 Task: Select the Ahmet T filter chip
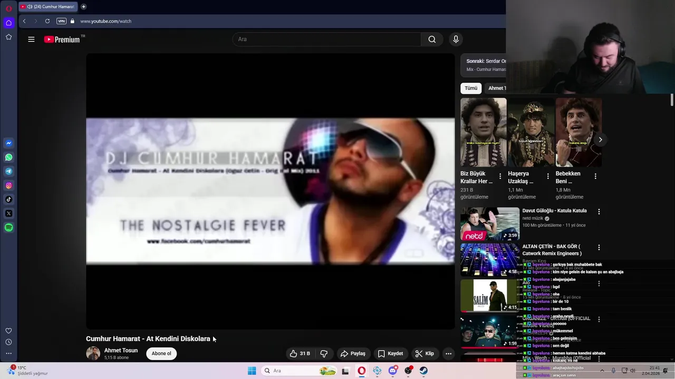497,88
